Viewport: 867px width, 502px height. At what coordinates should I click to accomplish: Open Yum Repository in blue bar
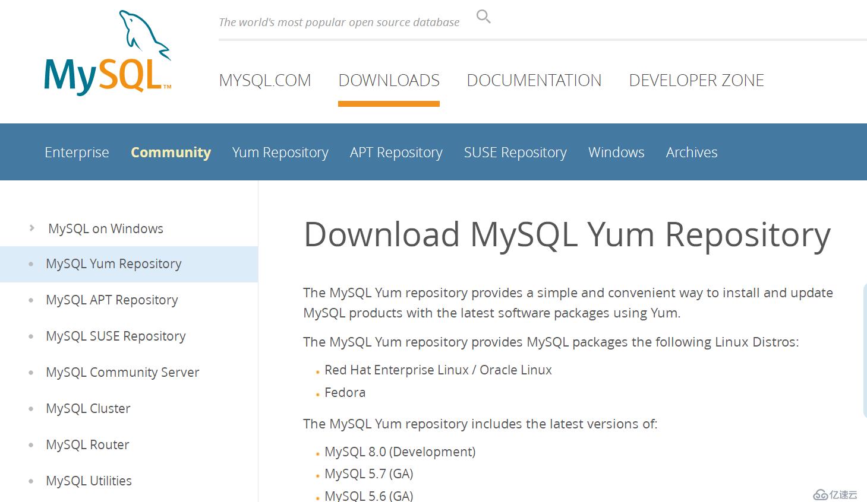(x=280, y=152)
